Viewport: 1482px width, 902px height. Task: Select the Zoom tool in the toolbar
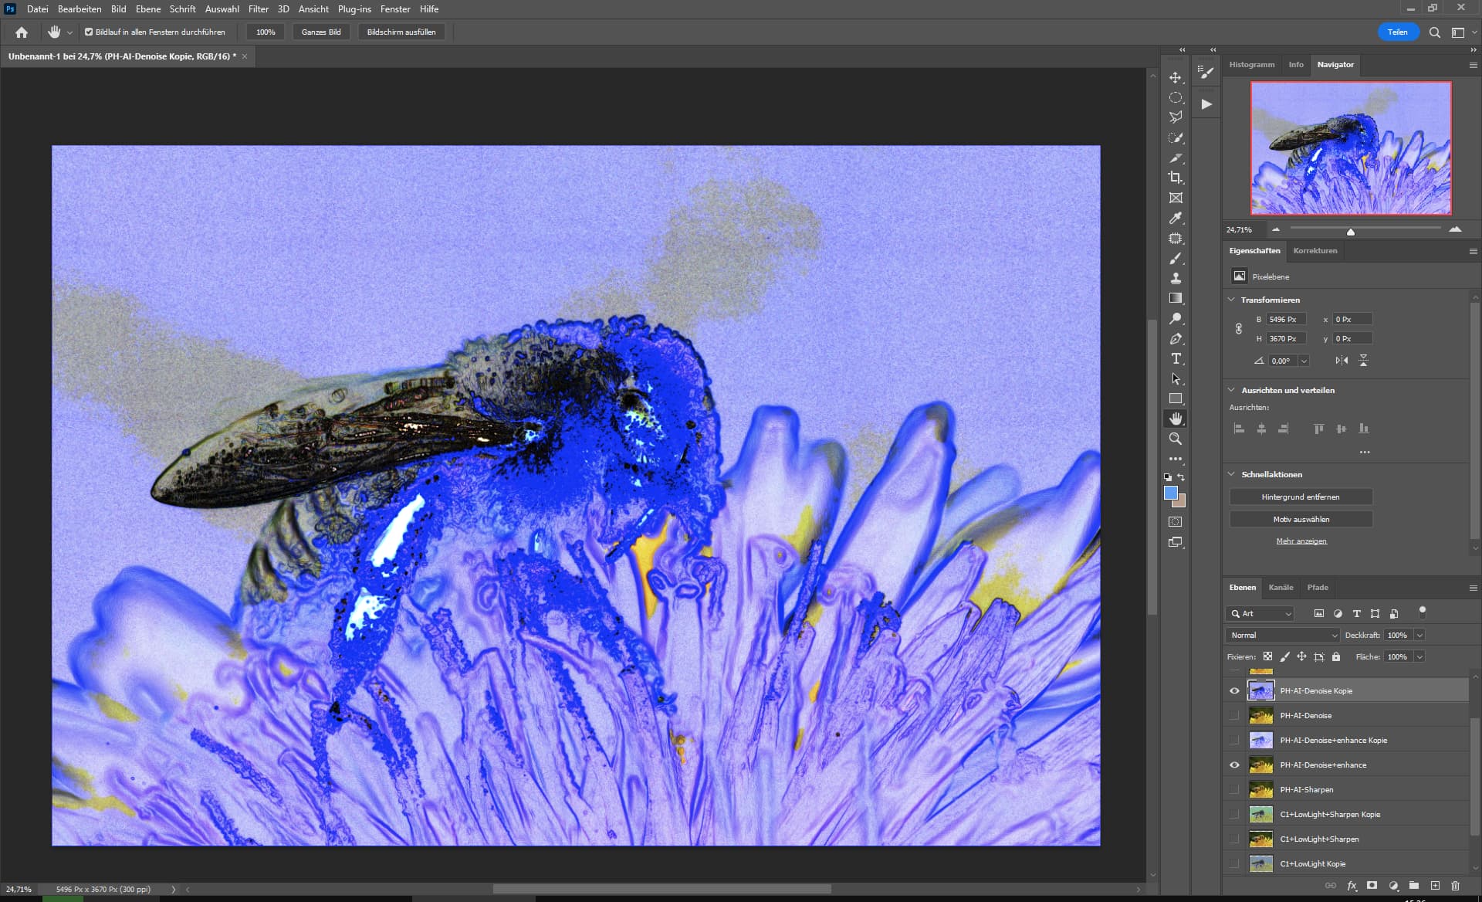click(1175, 439)
